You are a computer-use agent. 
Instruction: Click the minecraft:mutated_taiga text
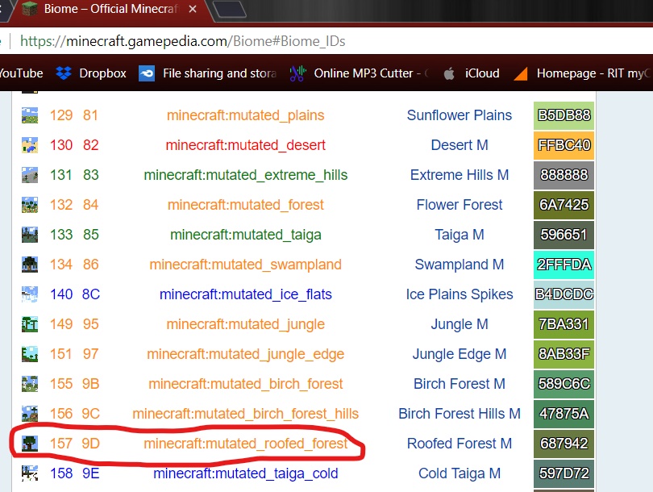pyautogui.click(x=245, y=235)
